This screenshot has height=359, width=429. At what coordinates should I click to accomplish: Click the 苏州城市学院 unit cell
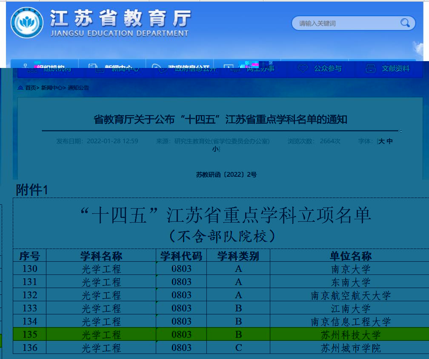click(351, 347)
